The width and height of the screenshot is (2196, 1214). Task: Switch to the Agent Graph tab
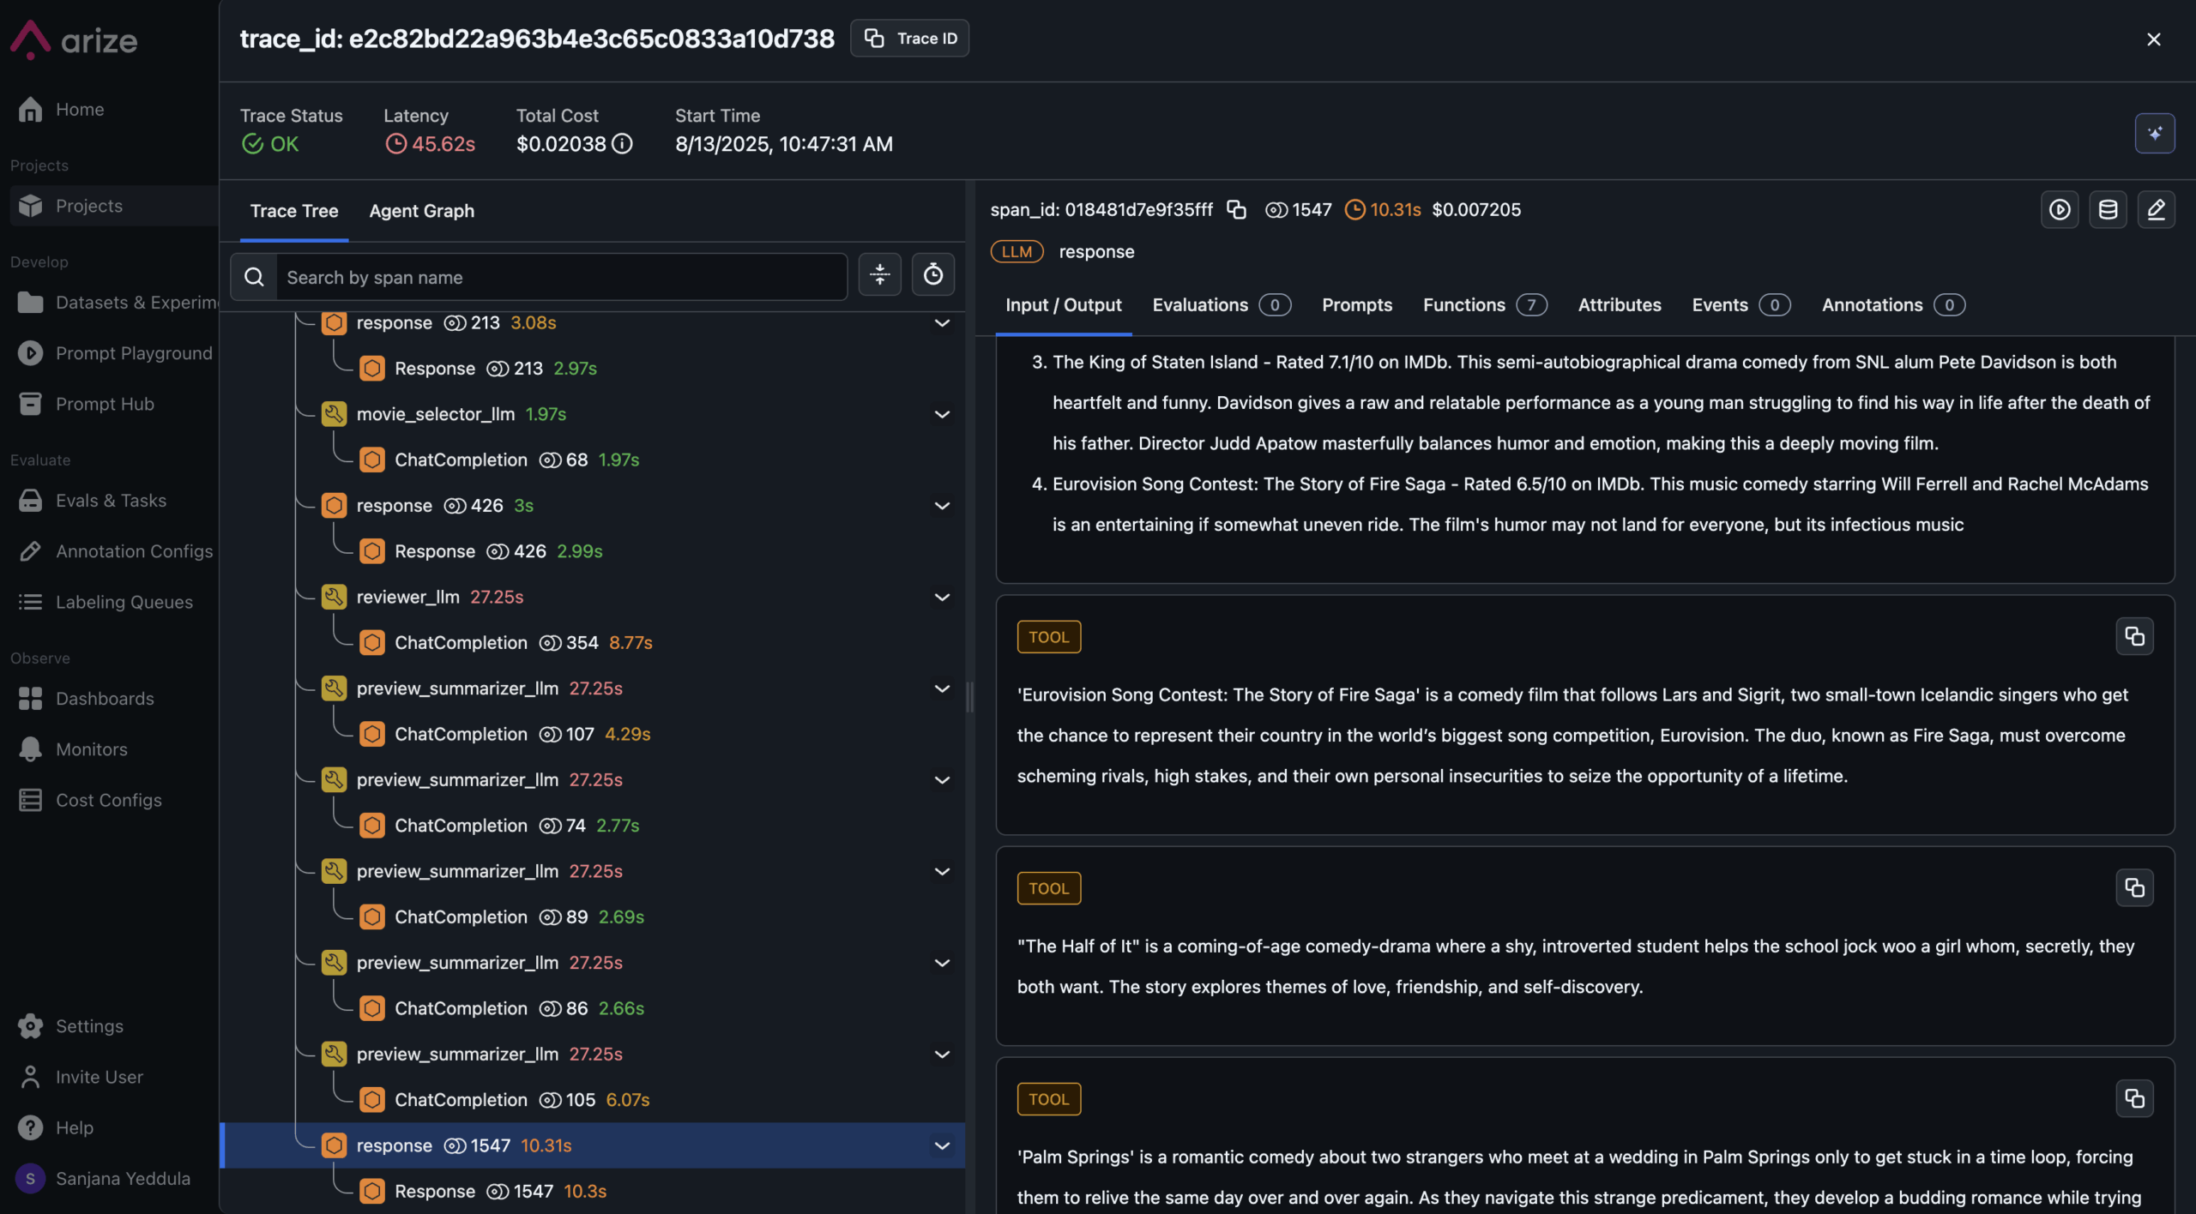(x=421, y=211)
